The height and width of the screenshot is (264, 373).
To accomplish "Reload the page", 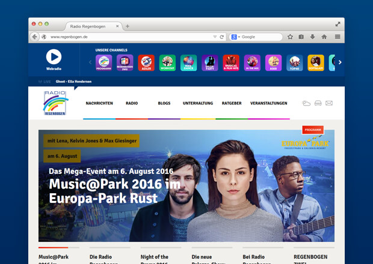I will tap(222, 37).
